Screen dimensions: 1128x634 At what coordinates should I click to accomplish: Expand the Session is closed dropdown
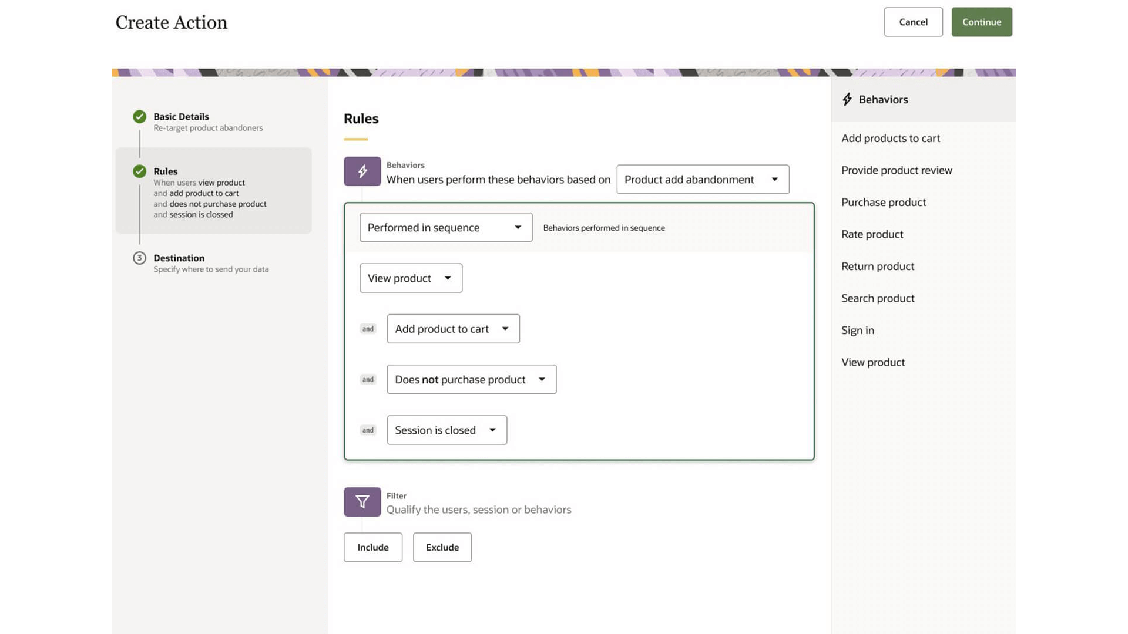(446, 430)
